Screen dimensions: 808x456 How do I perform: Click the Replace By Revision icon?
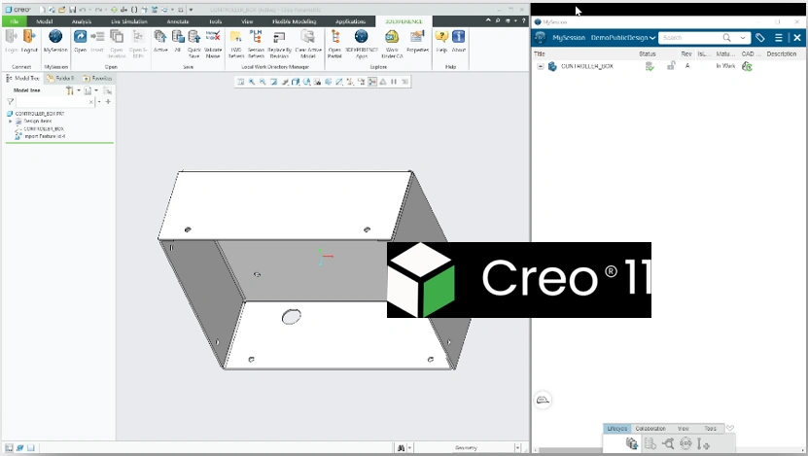pos(279,37)
